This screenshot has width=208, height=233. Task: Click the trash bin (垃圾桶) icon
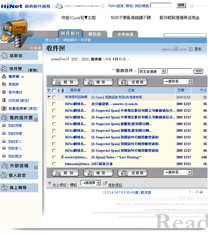(4, 100)
